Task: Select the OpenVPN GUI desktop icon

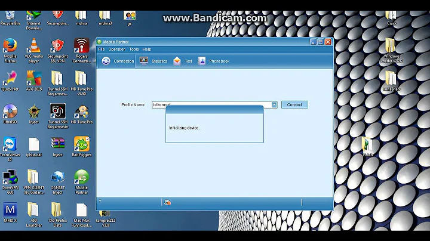Action: [x=10, y=182]
